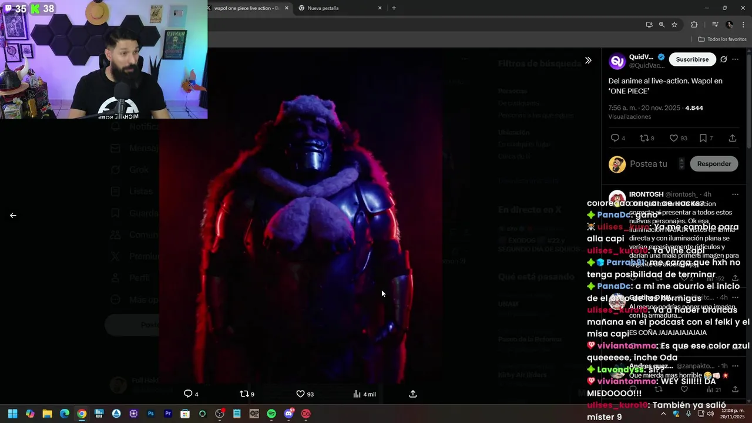Close the wapol one piece tab
752x423 pixels.
287,8
